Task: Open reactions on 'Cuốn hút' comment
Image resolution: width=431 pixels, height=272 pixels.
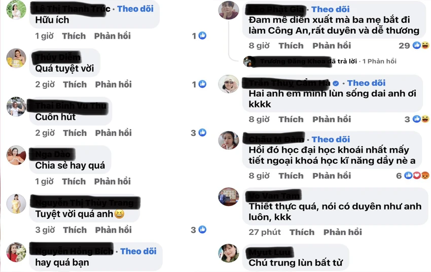Action: pos(199,133)
